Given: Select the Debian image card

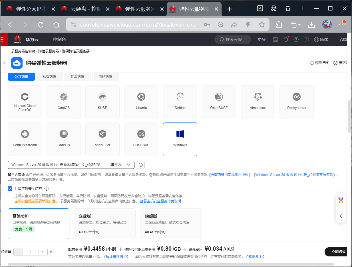Looking at the screenshot, I should 180,102.
